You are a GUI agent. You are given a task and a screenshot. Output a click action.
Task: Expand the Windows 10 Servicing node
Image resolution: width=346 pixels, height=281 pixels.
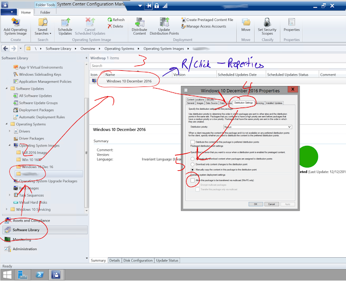[6, 209]
